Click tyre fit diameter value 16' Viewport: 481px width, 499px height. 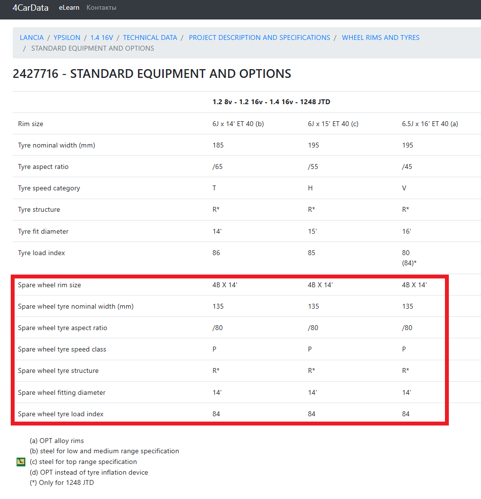(x=406, y=231)
